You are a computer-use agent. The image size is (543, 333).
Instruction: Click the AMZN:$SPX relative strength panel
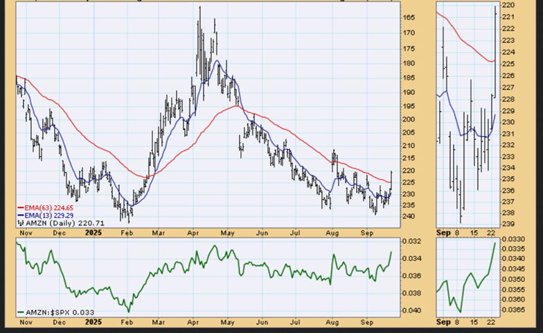pos(208,277)
